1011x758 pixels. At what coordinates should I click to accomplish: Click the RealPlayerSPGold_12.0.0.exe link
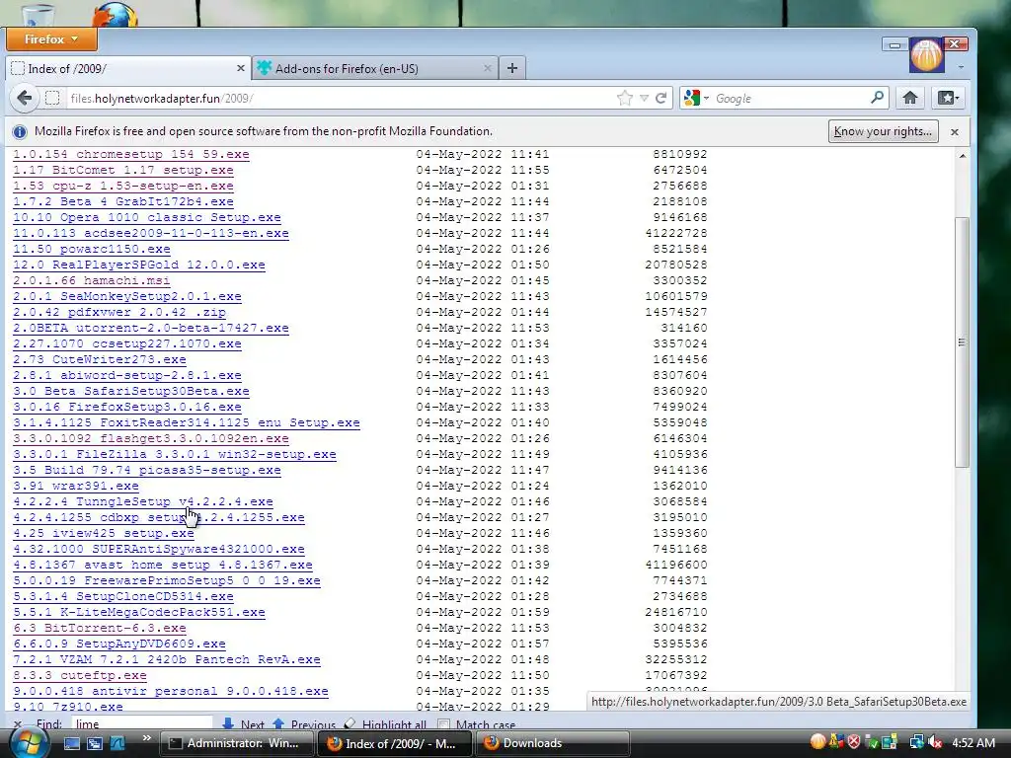point(139,265)
